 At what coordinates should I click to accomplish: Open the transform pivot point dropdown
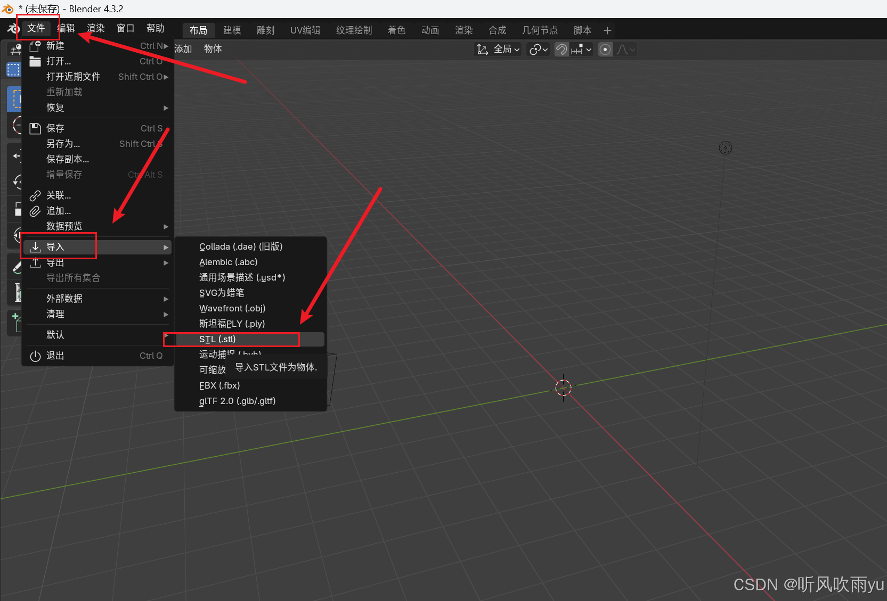click(538, 50)
